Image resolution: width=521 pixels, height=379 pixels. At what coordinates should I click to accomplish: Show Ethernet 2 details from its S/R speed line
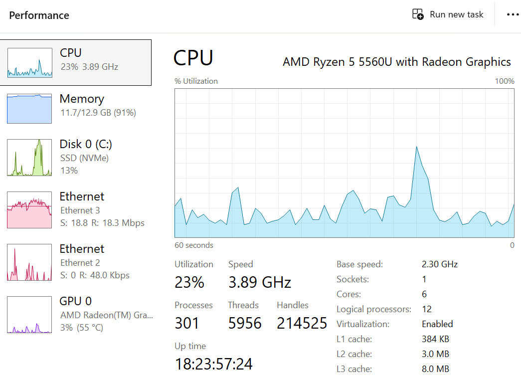pyautogui.click(x=95, y=275)
